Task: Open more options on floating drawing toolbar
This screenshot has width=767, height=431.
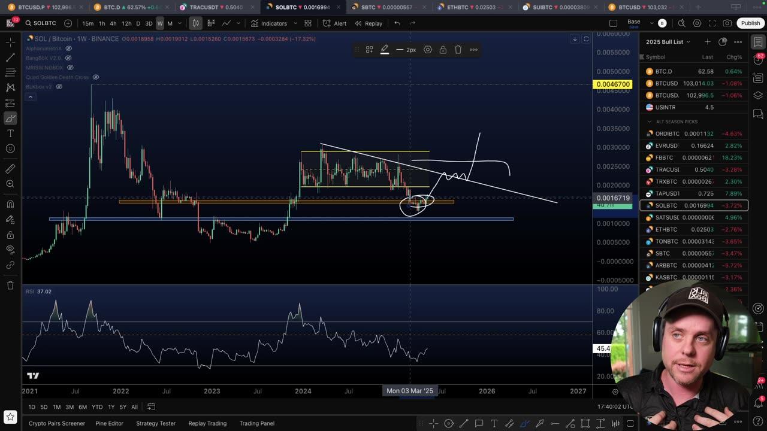Action: click(473, 50)
